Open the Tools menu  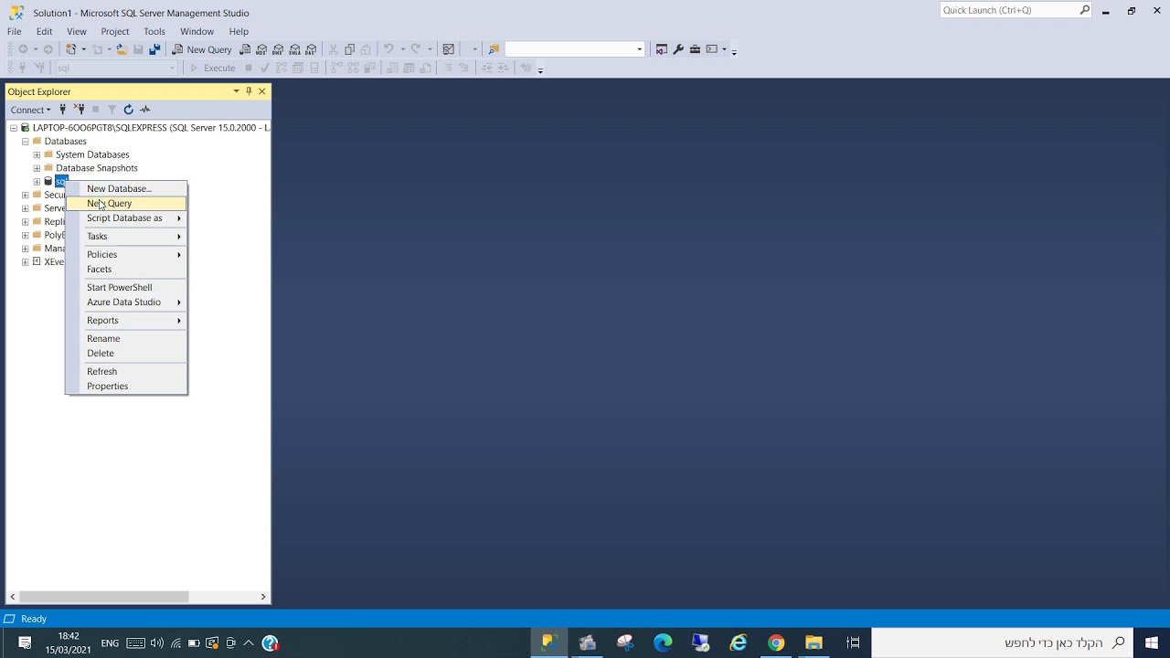tap(154, 31)
